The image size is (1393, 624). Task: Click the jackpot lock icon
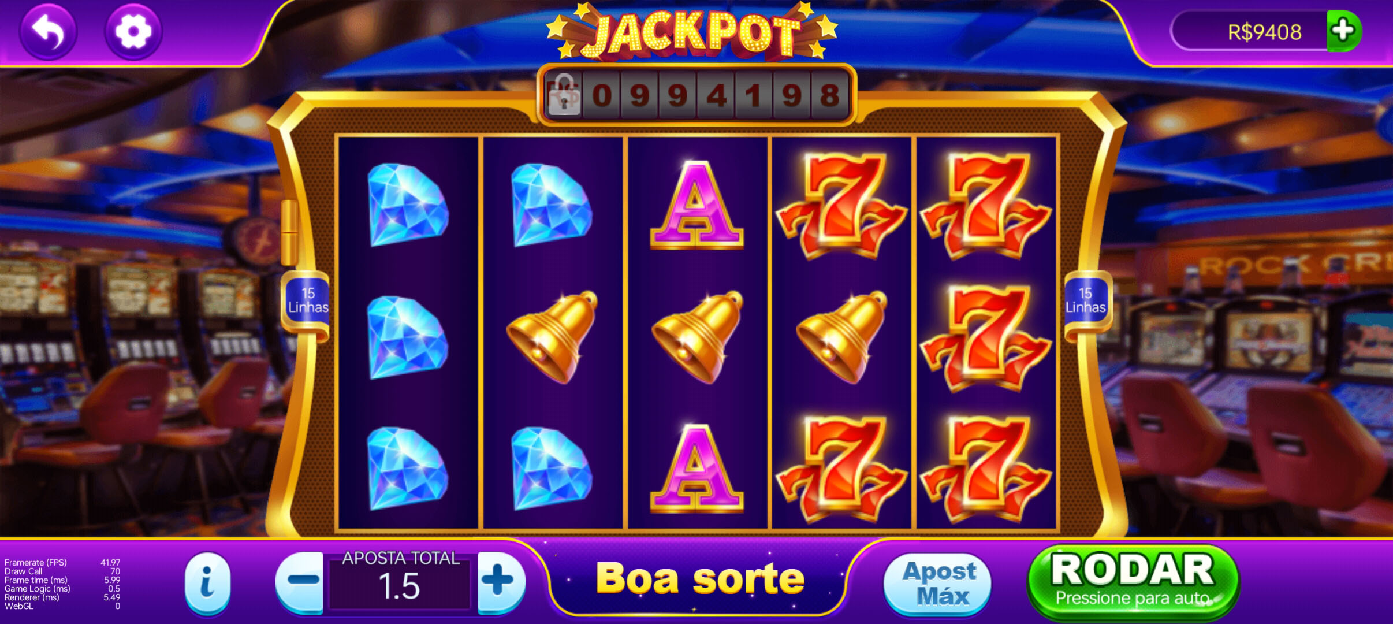tap(564, 95)
